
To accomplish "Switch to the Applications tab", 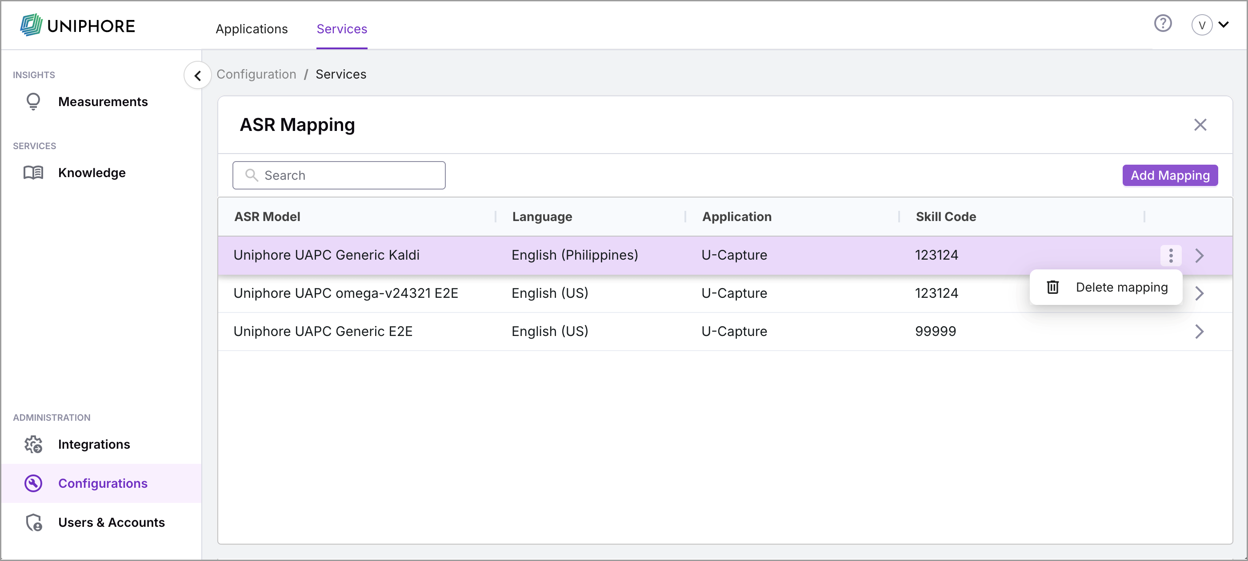I will [x=252, y=29].
